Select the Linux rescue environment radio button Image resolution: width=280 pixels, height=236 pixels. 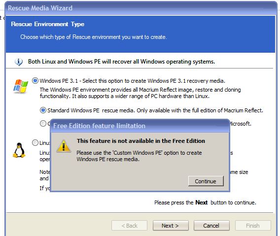tap(35, 143)
